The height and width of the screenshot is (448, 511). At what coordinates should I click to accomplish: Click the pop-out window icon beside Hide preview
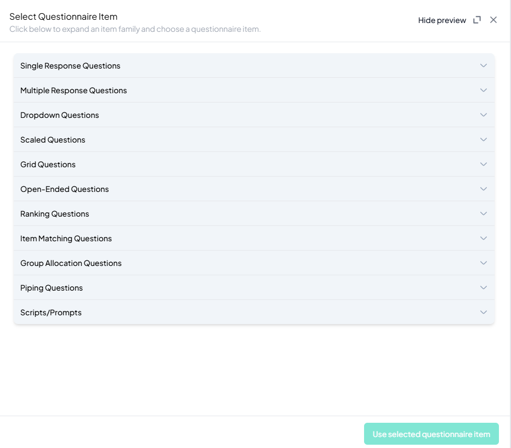point(477,20)
